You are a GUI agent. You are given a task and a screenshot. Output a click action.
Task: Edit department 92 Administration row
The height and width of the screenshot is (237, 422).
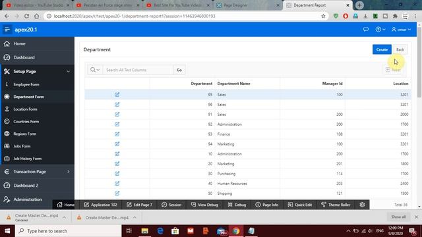point(117,124)
